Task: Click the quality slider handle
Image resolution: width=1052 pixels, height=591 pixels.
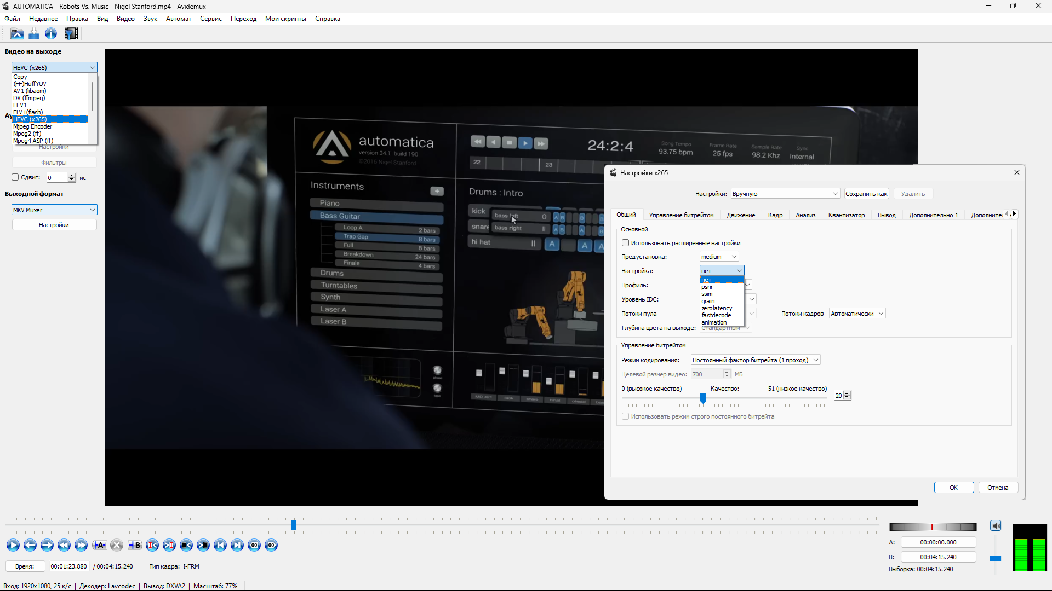Action: pos(703,398)
